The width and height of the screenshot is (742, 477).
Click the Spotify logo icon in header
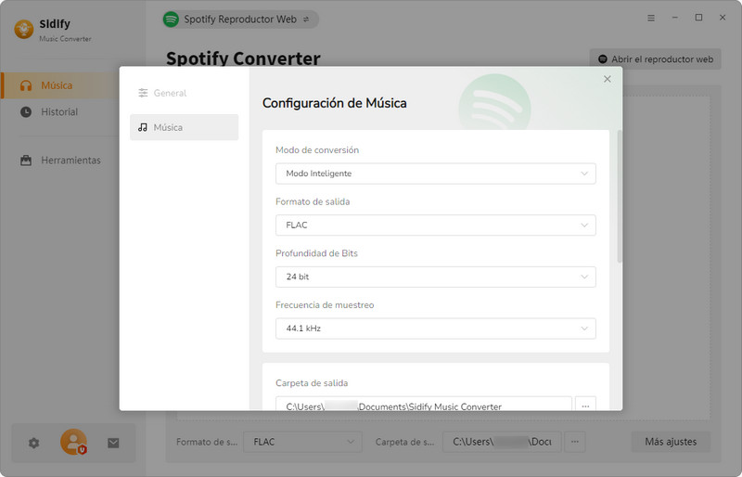click(x=171, y=19)
